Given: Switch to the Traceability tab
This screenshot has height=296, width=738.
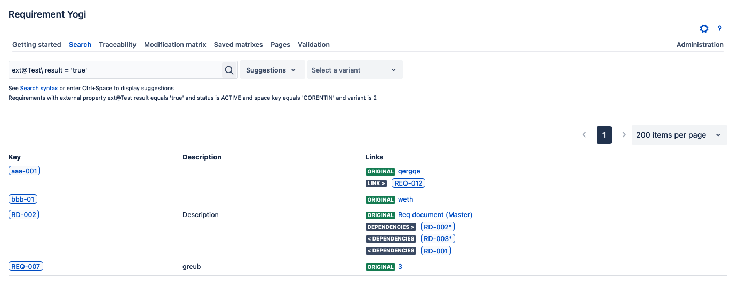Looking at the screenshot, I should [117, 45].
